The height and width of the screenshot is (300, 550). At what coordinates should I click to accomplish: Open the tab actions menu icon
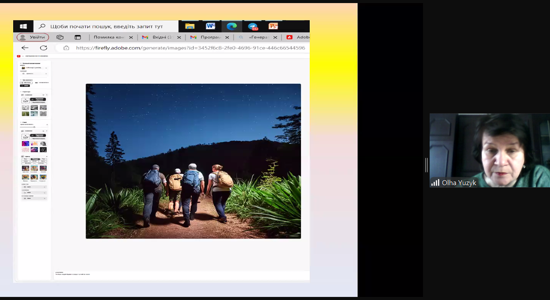coord(78,37)
